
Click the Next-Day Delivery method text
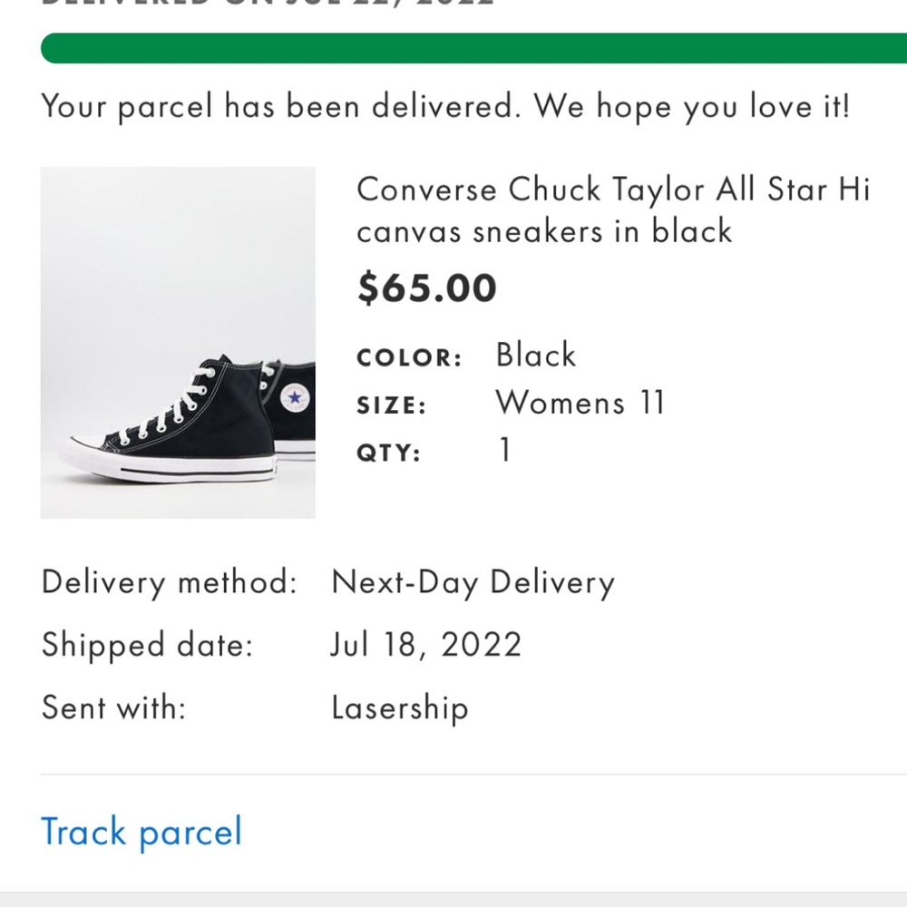pyautogui.click(x=473, y=582)
